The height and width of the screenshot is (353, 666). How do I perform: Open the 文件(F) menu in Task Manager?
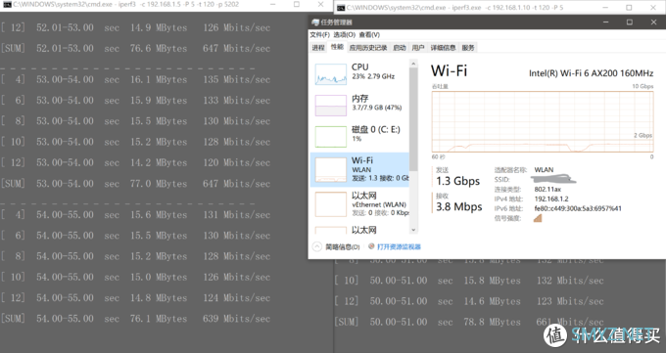[x=319, y=35]
